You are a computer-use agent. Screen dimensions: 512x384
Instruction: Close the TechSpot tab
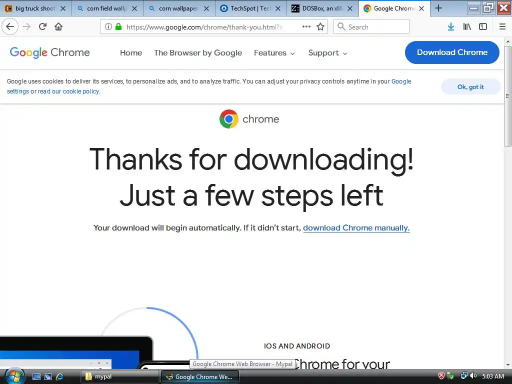[x=278, y=8]
